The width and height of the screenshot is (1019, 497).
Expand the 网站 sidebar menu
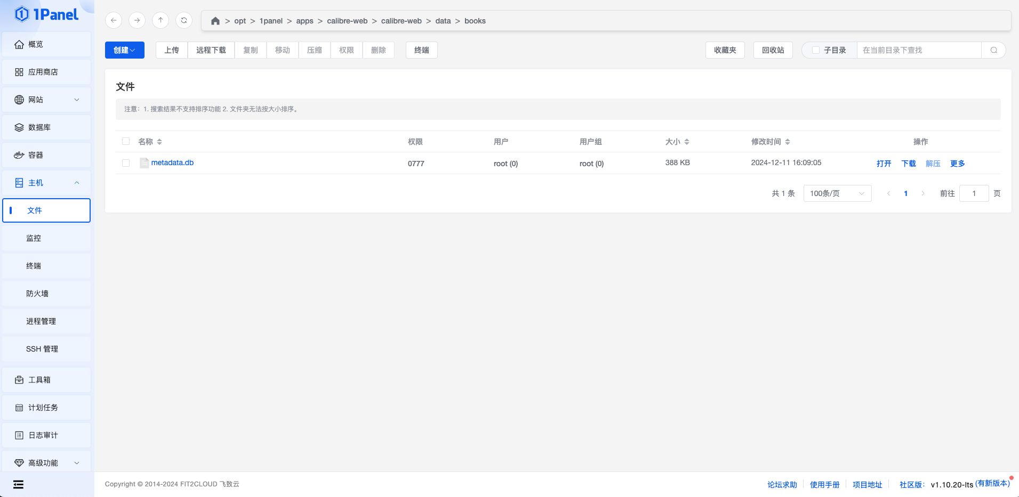(x=46, y=100)
